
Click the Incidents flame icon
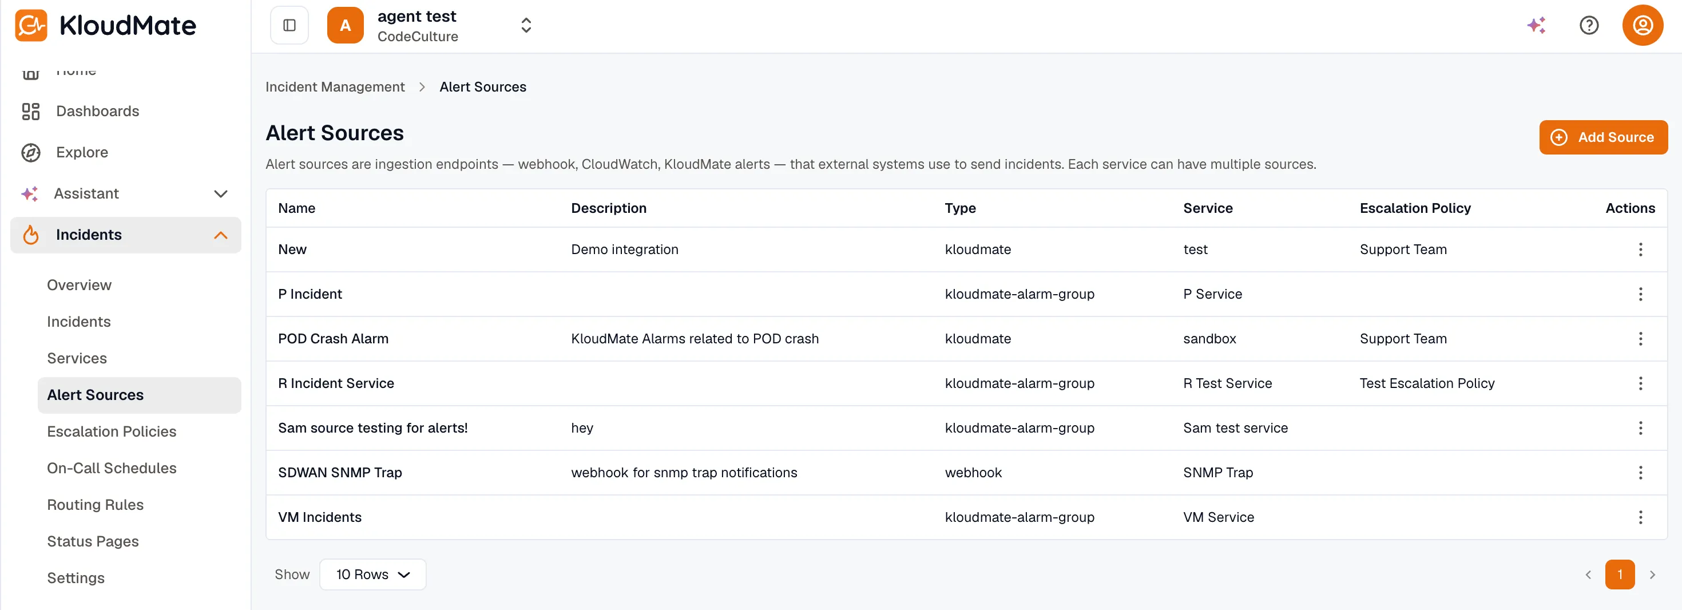[31, 235]
